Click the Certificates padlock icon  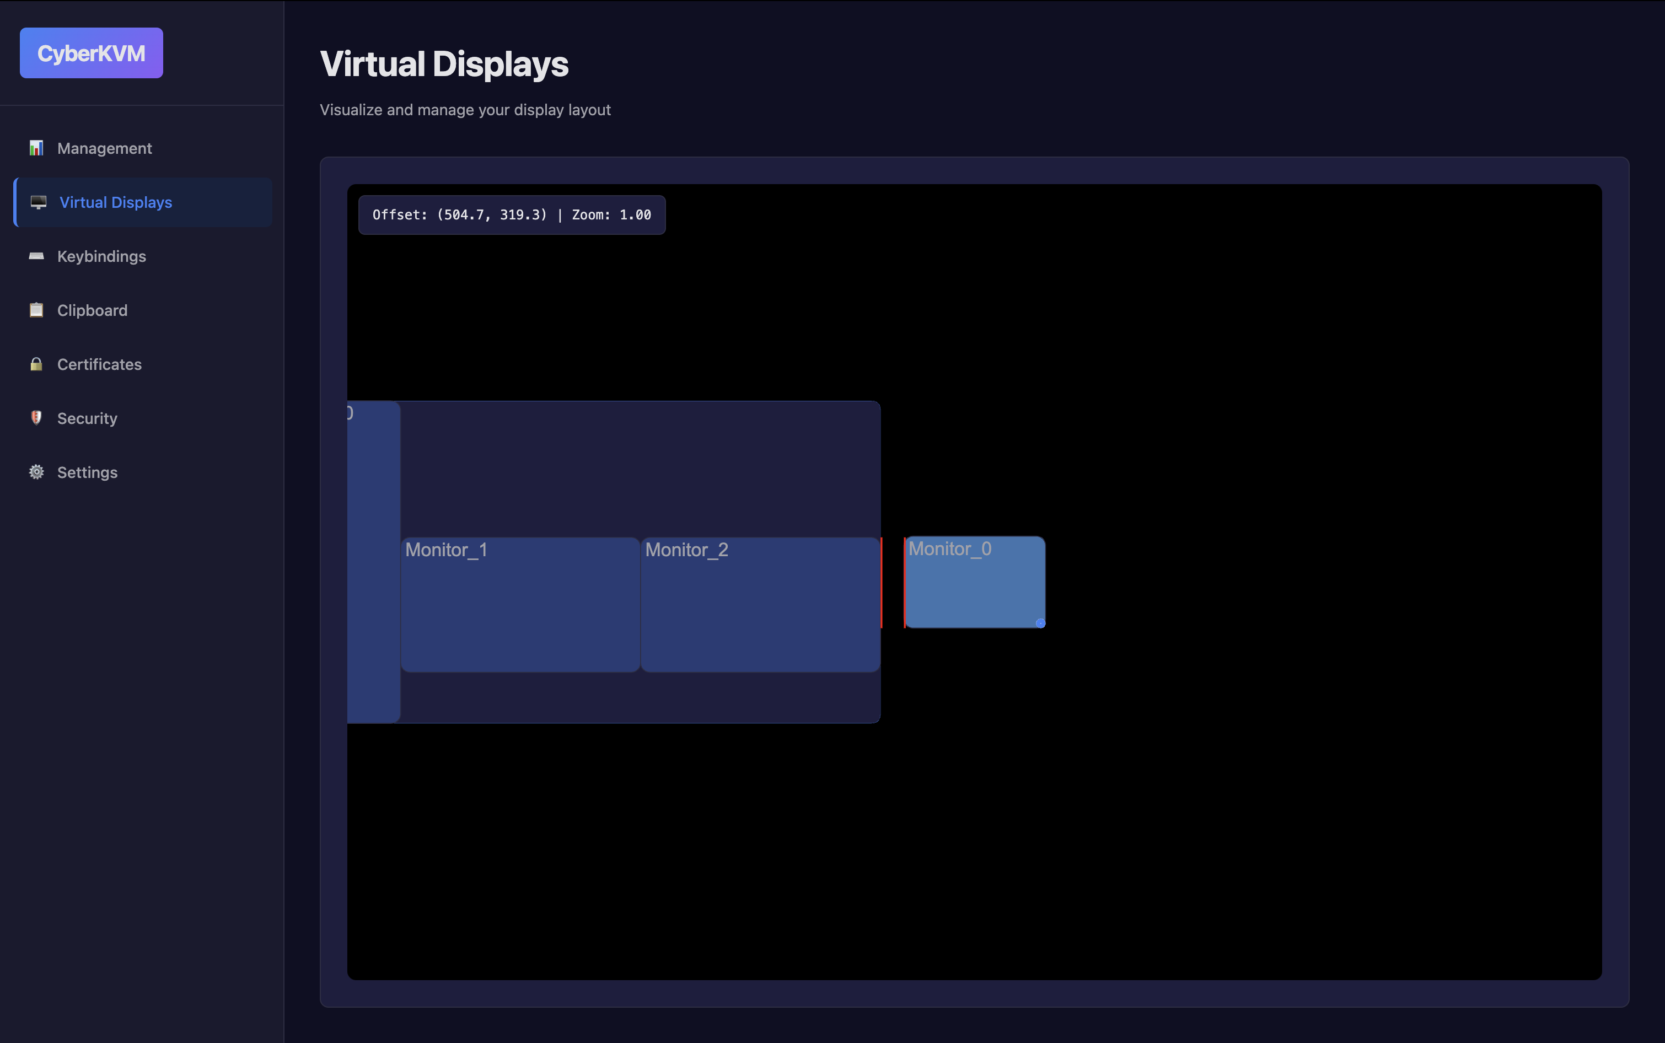[36, 364]
